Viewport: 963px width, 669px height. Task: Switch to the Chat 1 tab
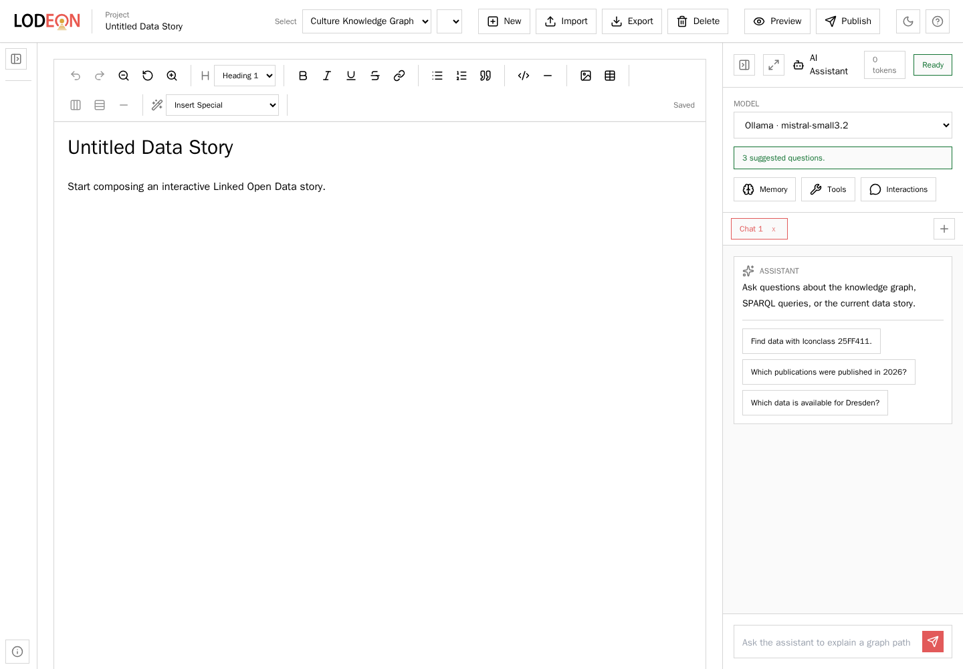[x=751, y=229]
